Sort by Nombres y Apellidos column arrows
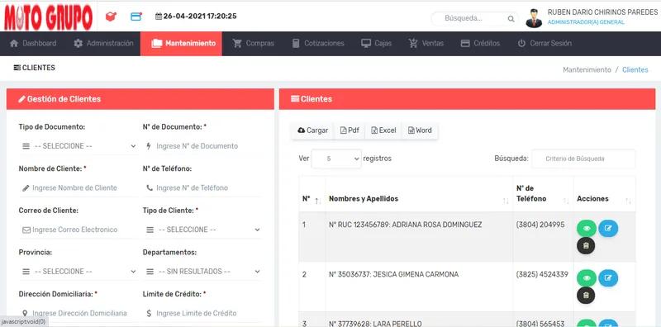 506,201
